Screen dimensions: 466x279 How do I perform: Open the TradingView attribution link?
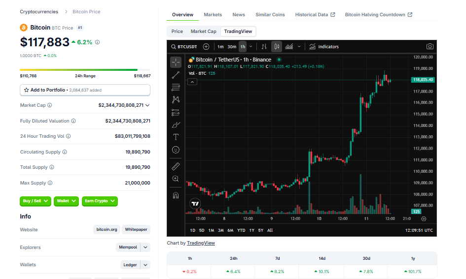[x=201, y=243]
